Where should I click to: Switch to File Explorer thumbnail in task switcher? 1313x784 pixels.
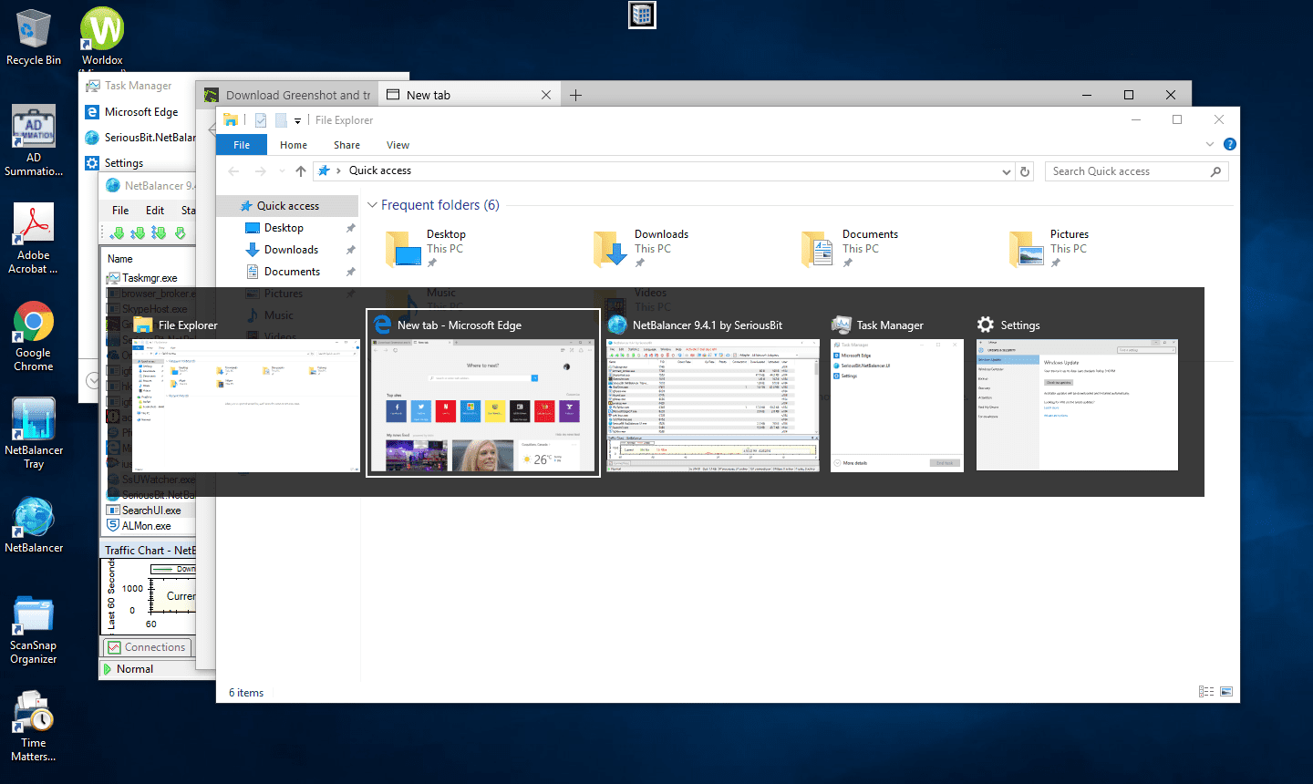pyautogui.click(x=246, y=405)
